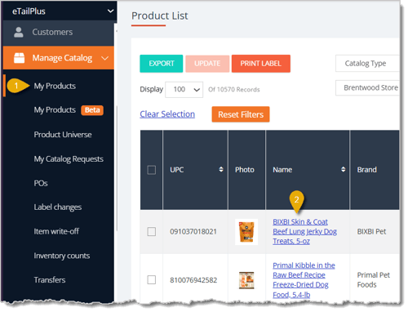Click the UPDATE button

coord(207,64)
